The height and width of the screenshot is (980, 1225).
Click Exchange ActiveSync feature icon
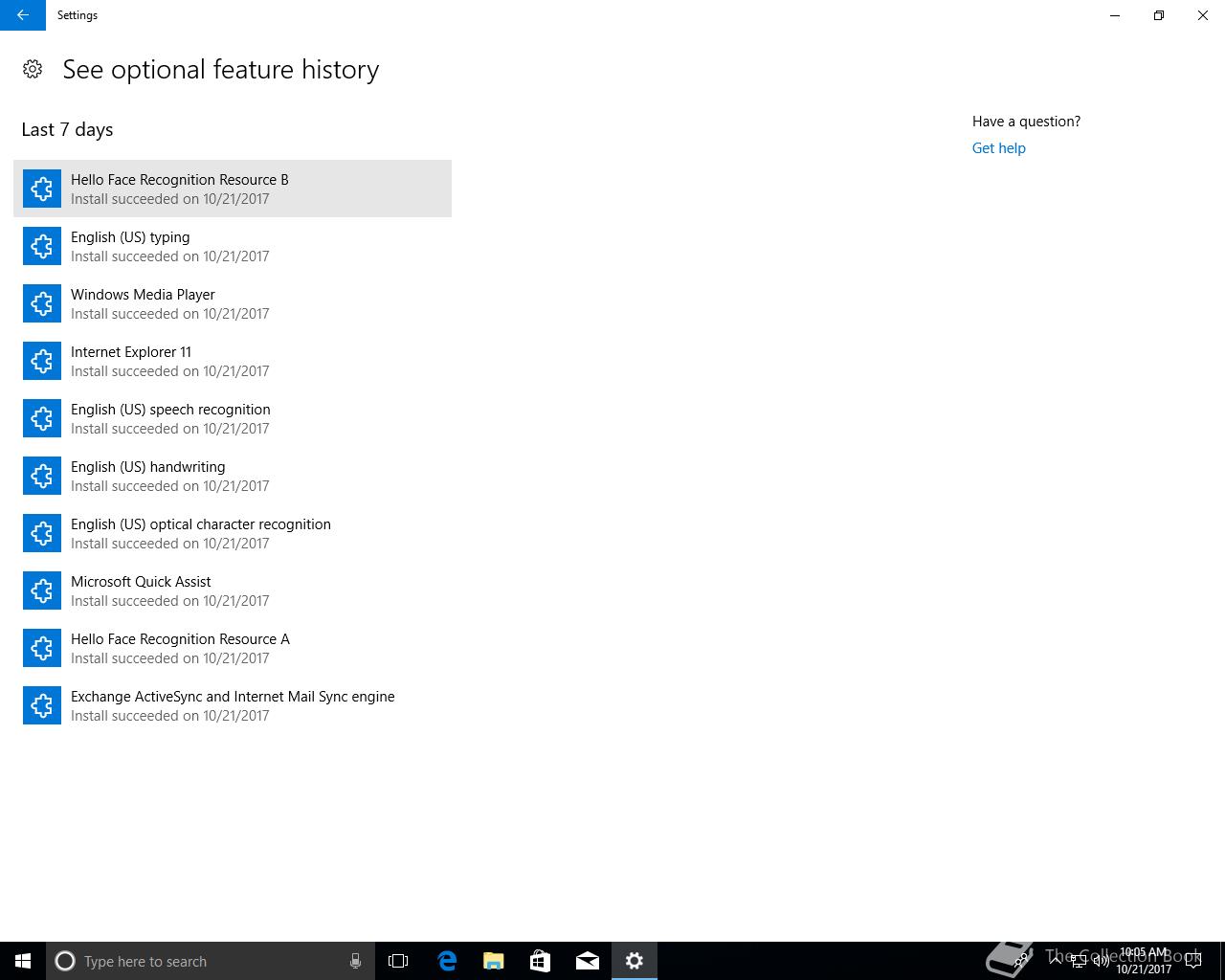[42, 705]
